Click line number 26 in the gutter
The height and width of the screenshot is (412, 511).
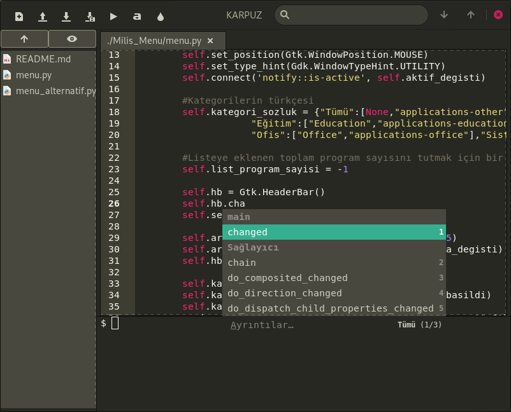(114, 203)
